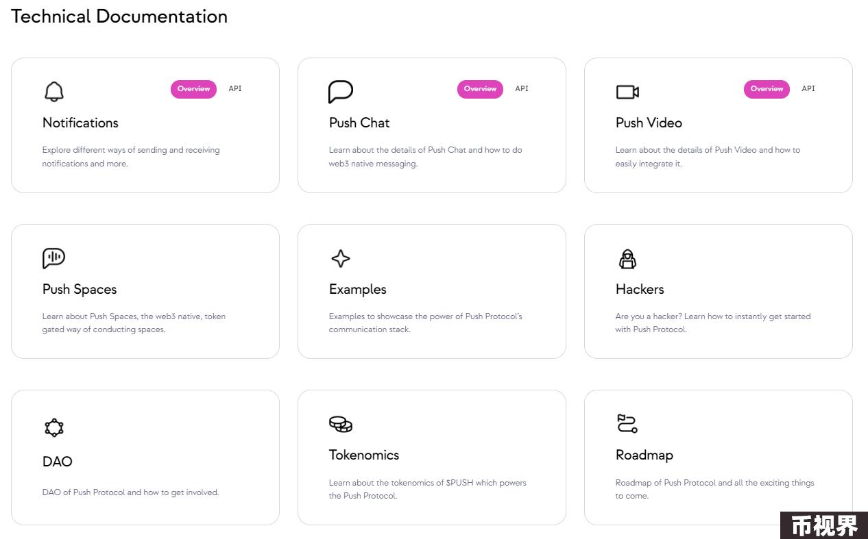Click the DAO network node icon

coord(53,428)
